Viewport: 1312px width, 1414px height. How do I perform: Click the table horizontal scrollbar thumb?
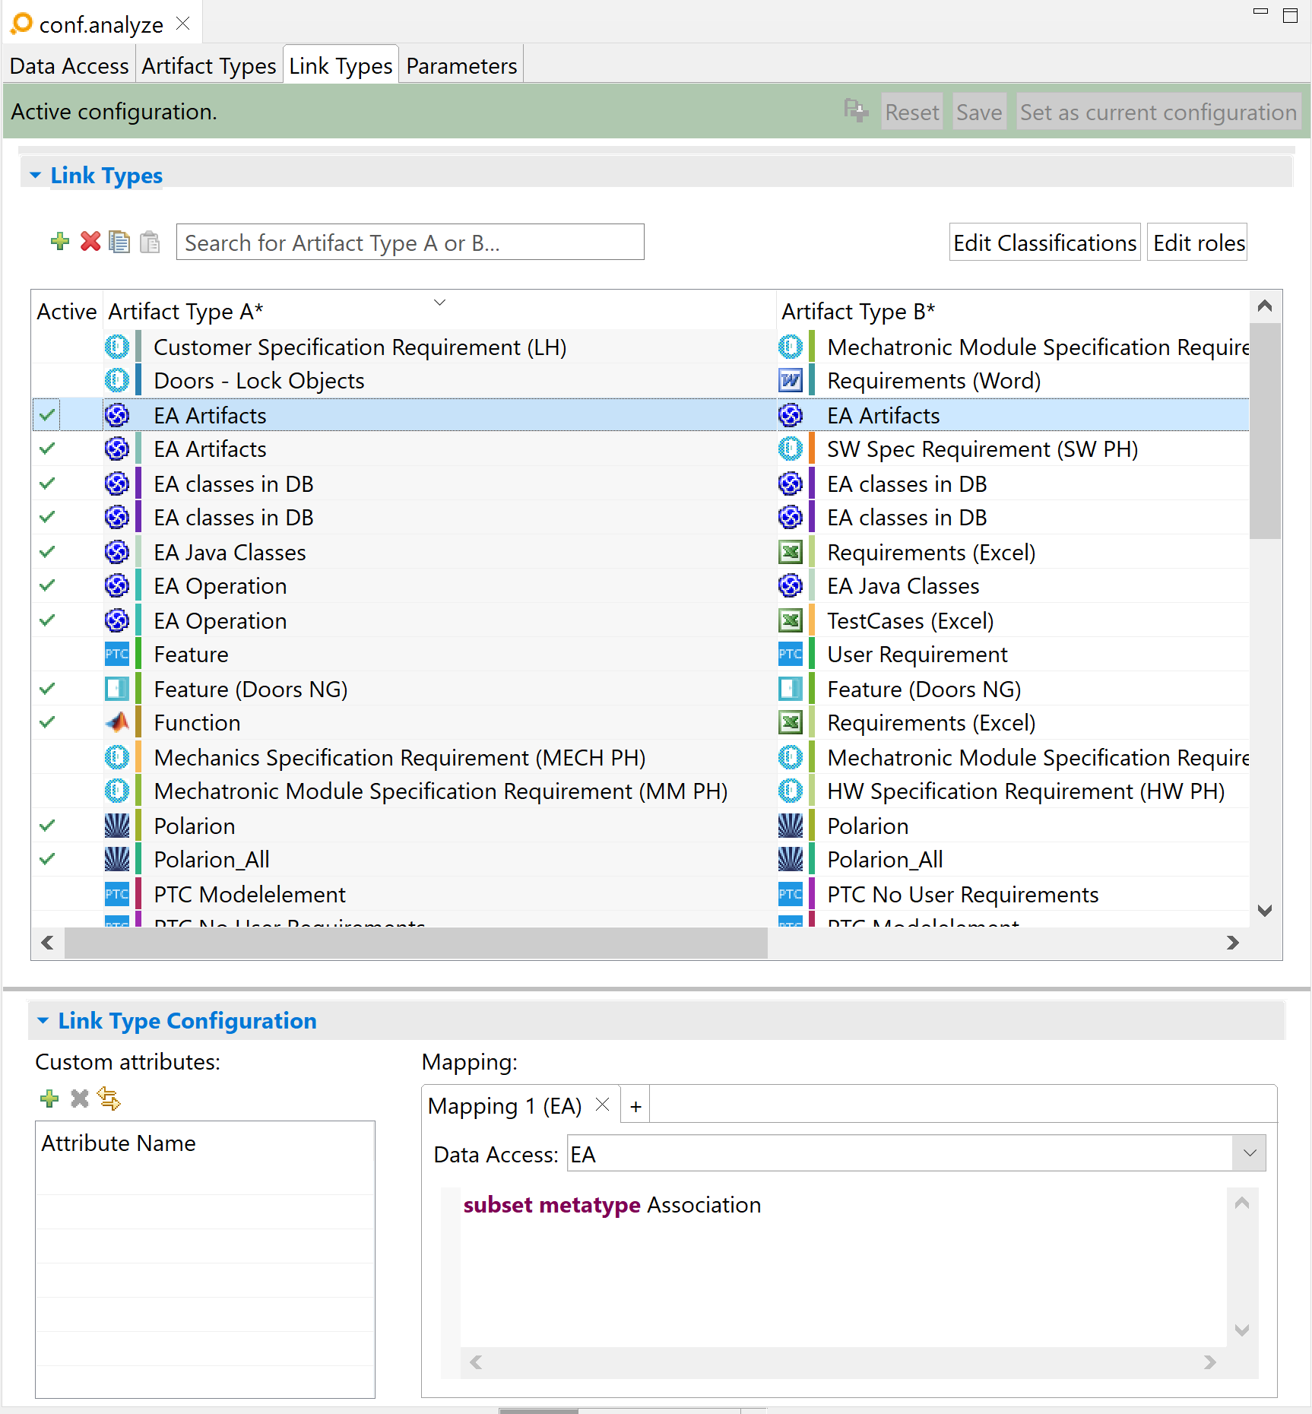[417, 943]
